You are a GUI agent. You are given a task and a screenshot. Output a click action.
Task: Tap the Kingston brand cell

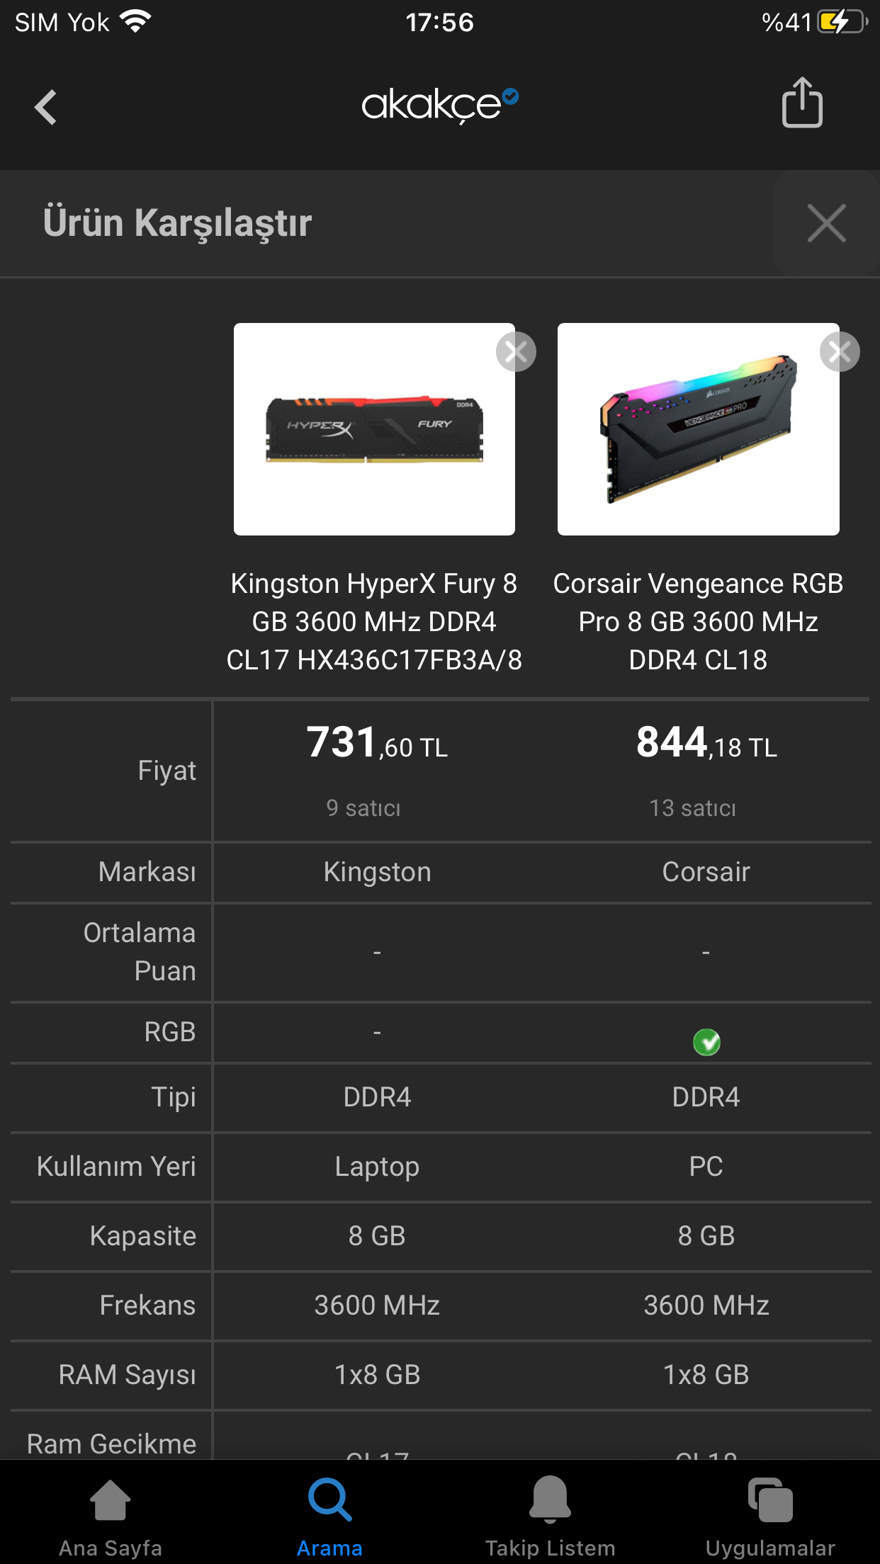click(x=377, y=872)
